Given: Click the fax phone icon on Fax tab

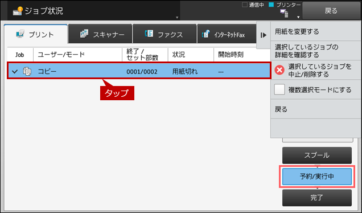Looking at the screenshot, I should click(x=149, y=34).
